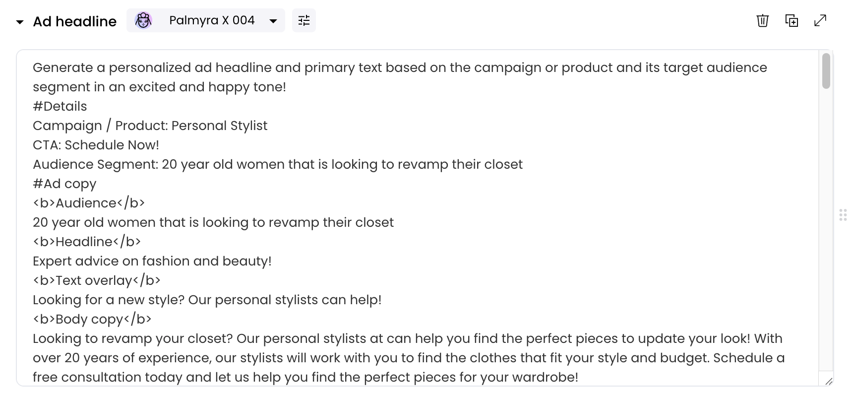Click the prompt text scrollbar thumb
Screen dimensions: 854x398
(826, 71)
